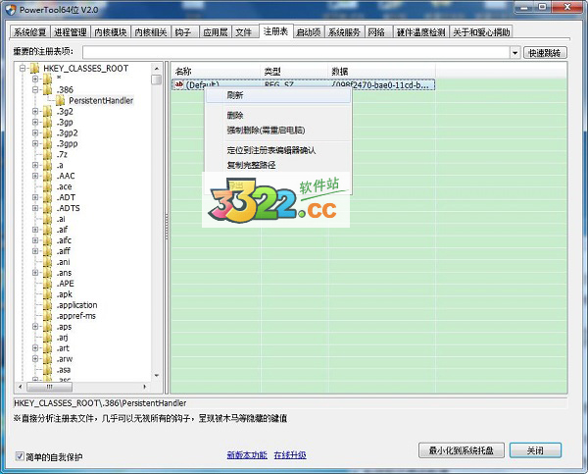Open the 关于和爱心捐助 tab
This screenshot has width=588, height=474.
tap(481, 32)
